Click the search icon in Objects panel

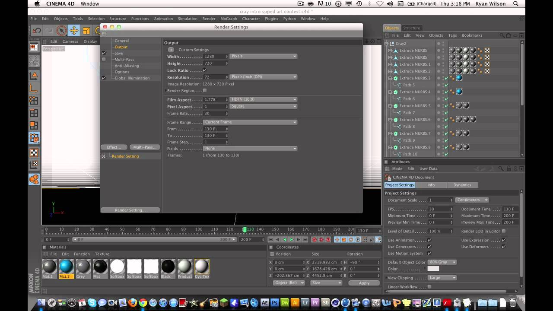[501, 35]
